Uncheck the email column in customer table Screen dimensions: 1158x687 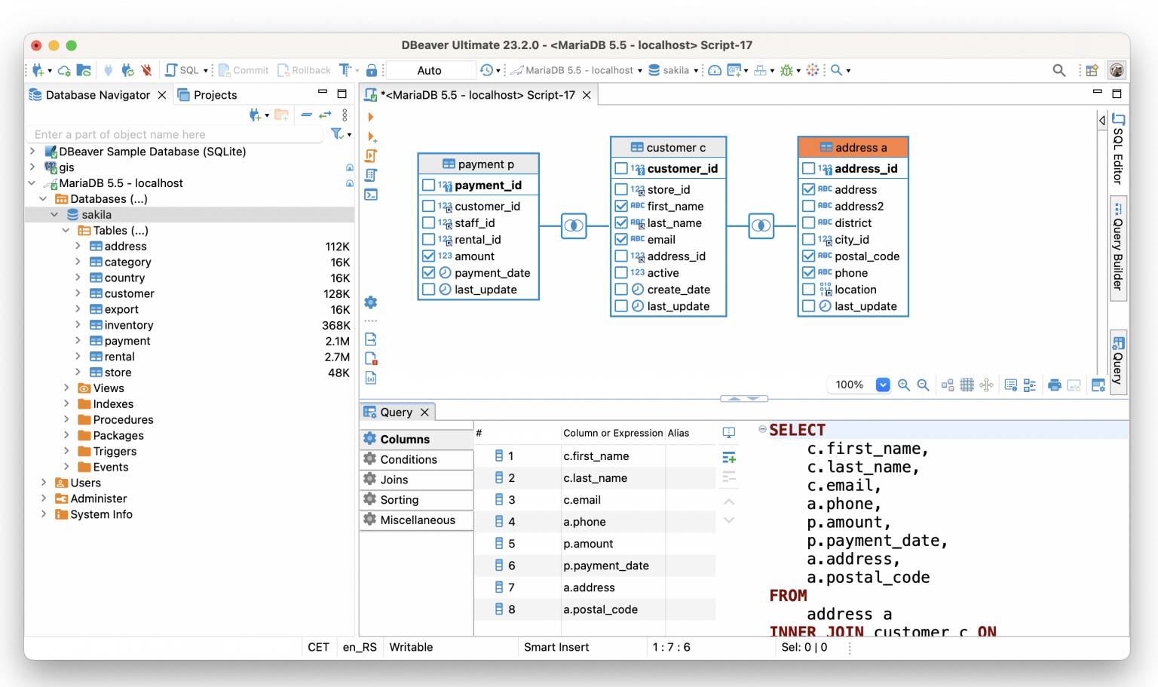click(621, 239)
